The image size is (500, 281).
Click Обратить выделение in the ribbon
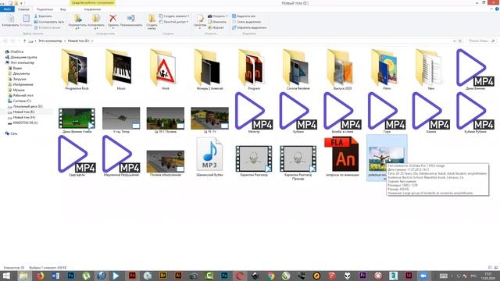(x=249, y=27)
